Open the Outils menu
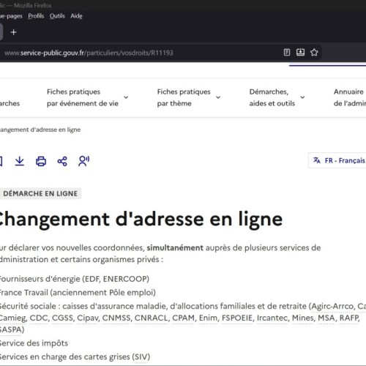366x366 pixels. [x=57, y=16]
